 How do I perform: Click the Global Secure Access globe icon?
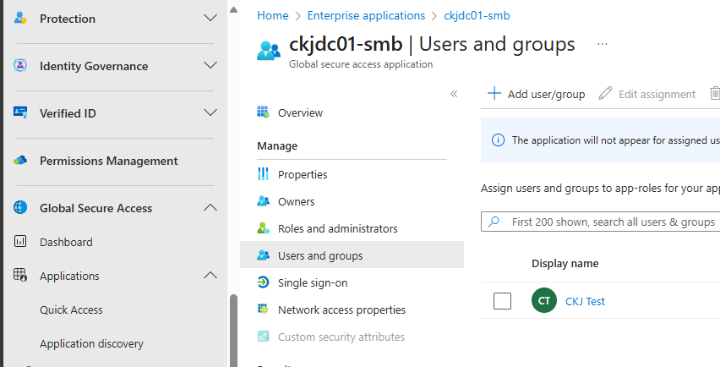click(20, 208)
